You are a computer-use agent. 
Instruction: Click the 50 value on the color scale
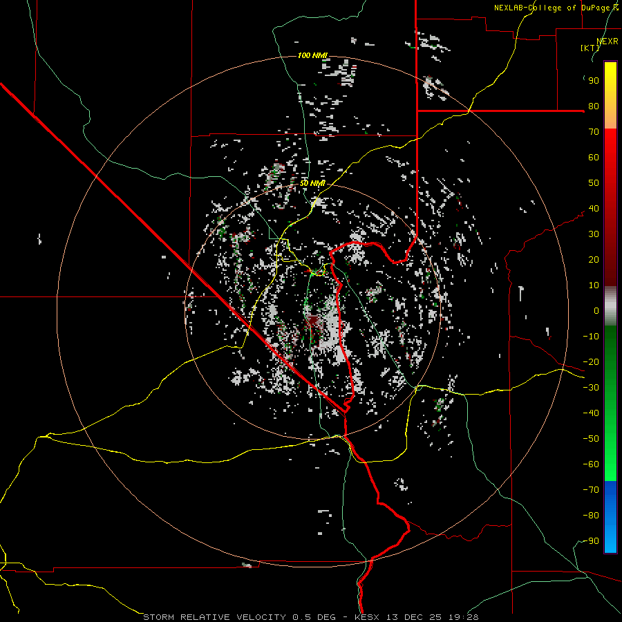(x=594, y=183)
